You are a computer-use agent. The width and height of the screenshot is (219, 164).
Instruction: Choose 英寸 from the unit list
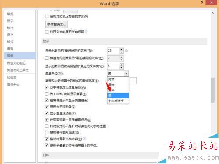[x=118, y=79]
